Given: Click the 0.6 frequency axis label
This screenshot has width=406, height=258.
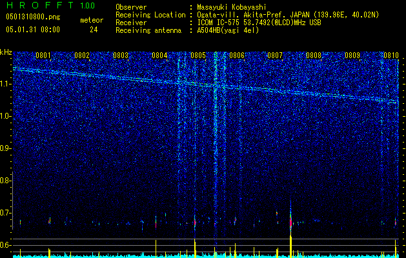Looking at the screenshot, I should tap(6, 245).
